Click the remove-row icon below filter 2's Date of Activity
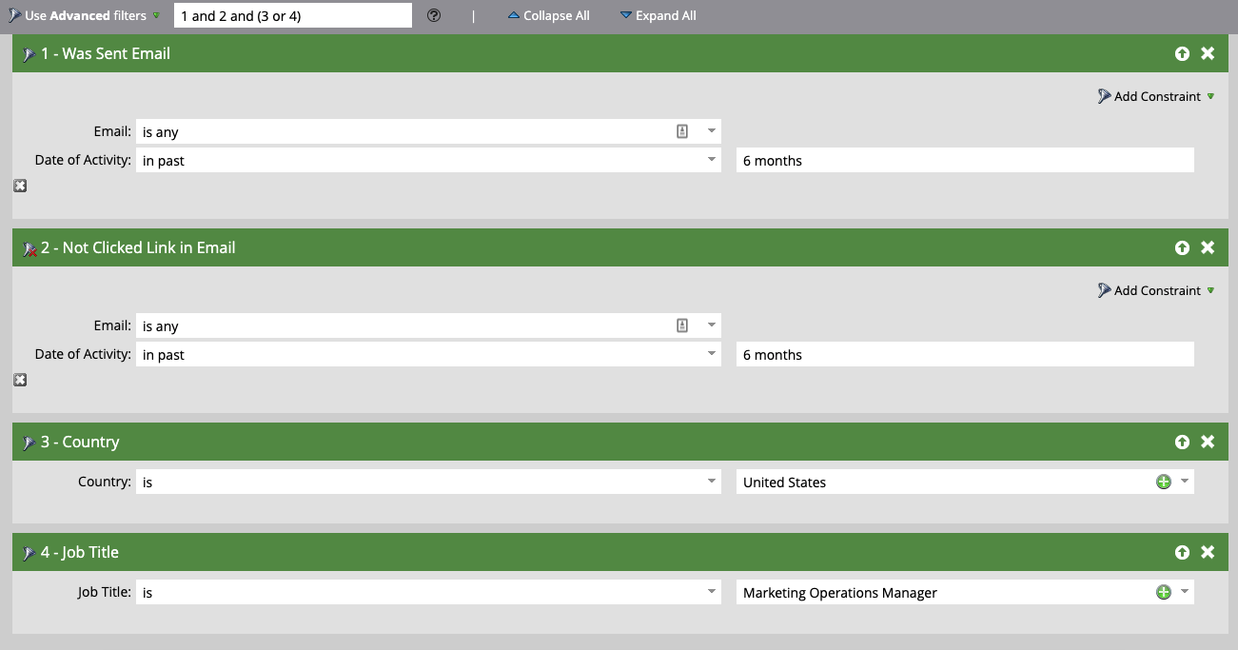The width and height of the screenshot is (1238, 650). pos(20,380)
